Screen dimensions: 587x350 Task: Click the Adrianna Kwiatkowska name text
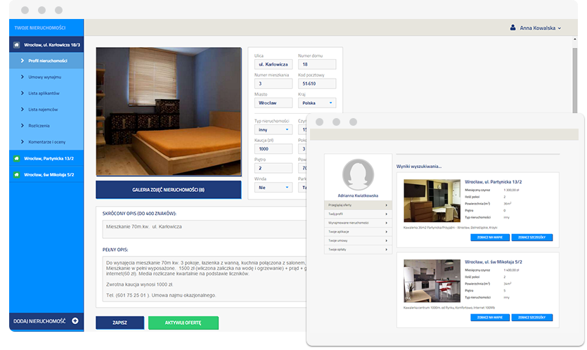(x=358, y=196)
